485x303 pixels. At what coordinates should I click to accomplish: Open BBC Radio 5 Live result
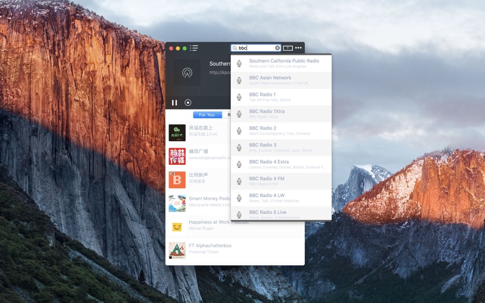(281, 213)
